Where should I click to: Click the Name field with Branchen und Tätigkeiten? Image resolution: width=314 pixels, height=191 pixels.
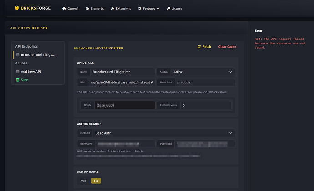(x=122, y=72)
